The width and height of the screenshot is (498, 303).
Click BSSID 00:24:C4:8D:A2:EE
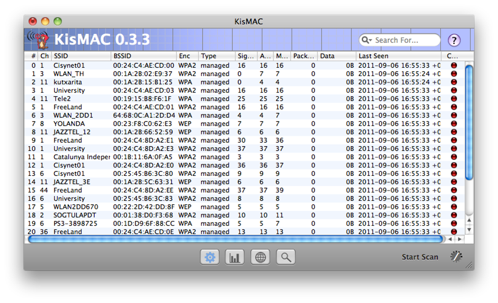point(144,190)
